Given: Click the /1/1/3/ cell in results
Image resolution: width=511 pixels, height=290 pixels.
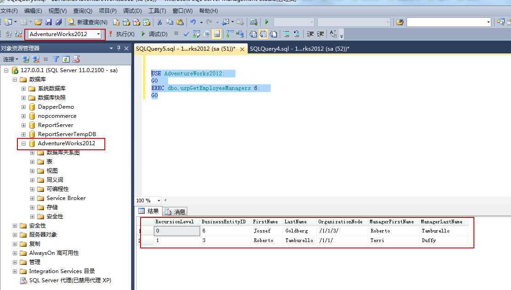Looking at the screenshot, I should [x=329, y=231].
